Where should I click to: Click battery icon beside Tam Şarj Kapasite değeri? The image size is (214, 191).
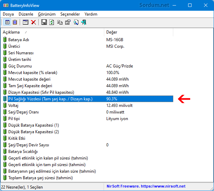[5, 86]
